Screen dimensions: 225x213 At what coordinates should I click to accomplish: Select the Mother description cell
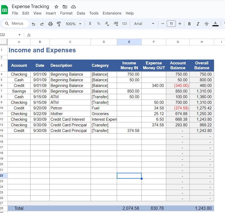(70, 114)
